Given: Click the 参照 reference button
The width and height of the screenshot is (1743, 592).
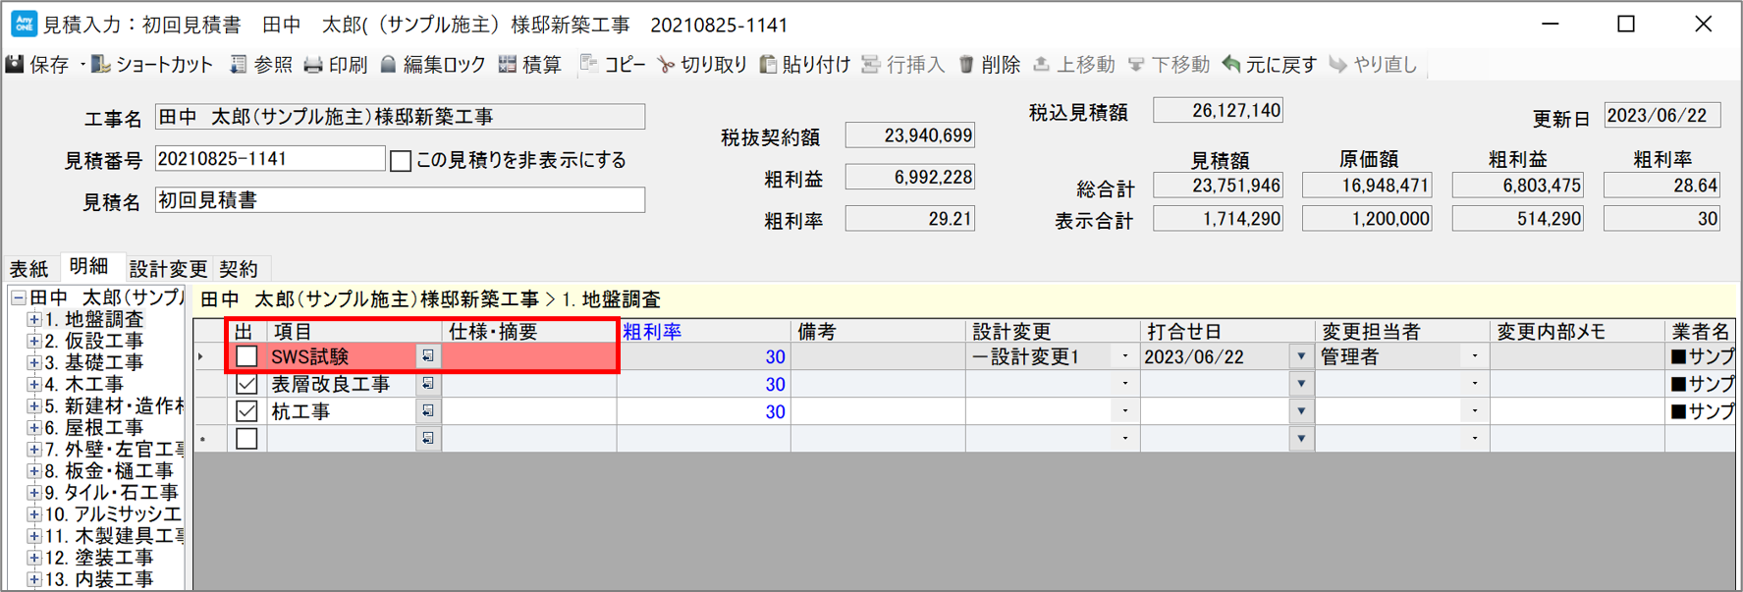Looking at the screenshot, I should pos(261,65).
